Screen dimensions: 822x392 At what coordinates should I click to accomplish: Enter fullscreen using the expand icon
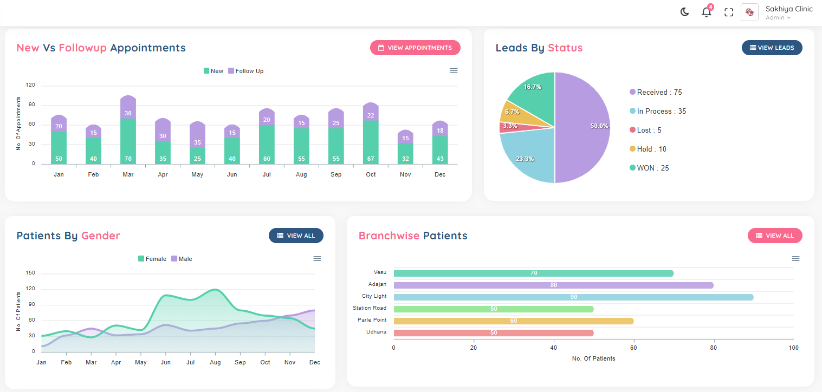pyautogui.click(x=728, y=11)
